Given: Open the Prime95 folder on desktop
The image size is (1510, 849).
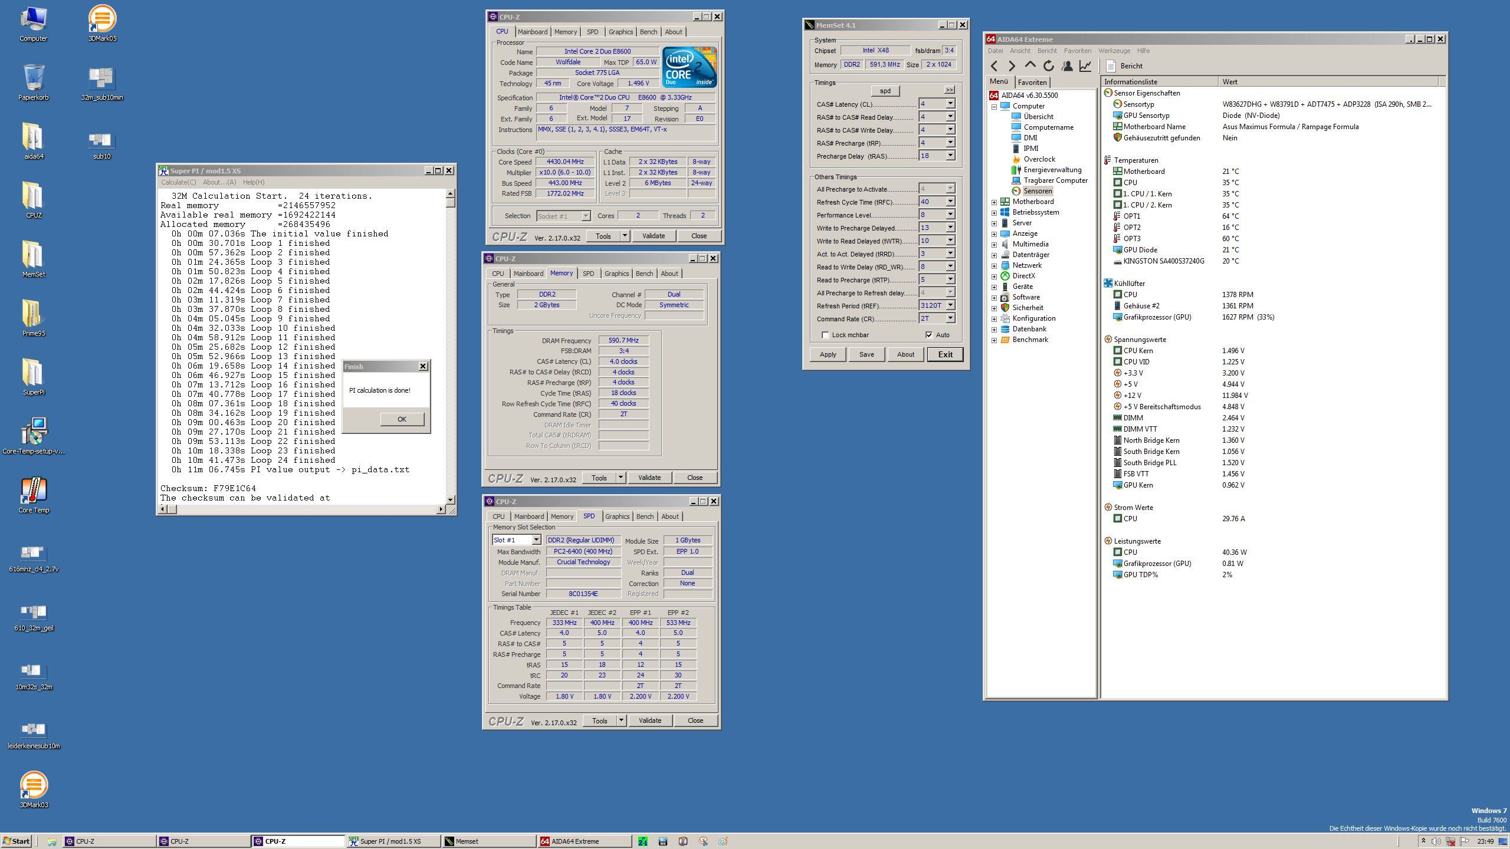Looking at the screenshot, I should (x=34, y=314).
